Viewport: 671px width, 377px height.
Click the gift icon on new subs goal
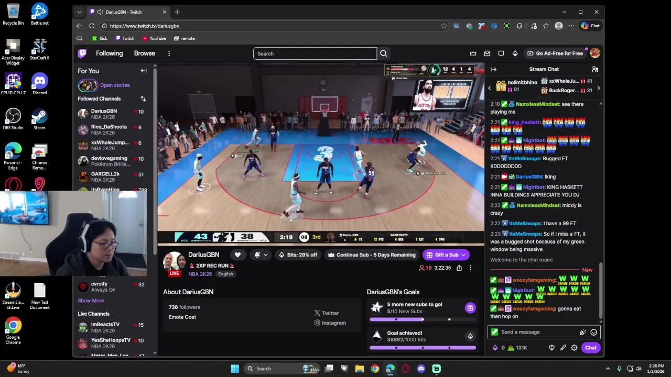pos(470,308)
